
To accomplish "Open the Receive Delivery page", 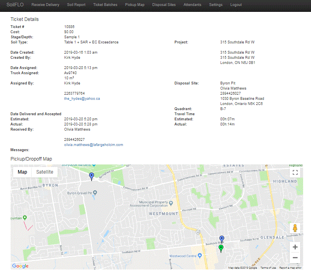I will tap(45, 5).
